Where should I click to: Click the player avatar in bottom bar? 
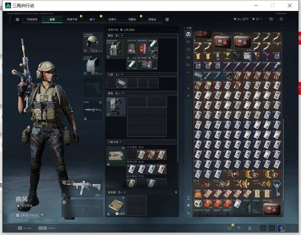[x=281, y=228]
